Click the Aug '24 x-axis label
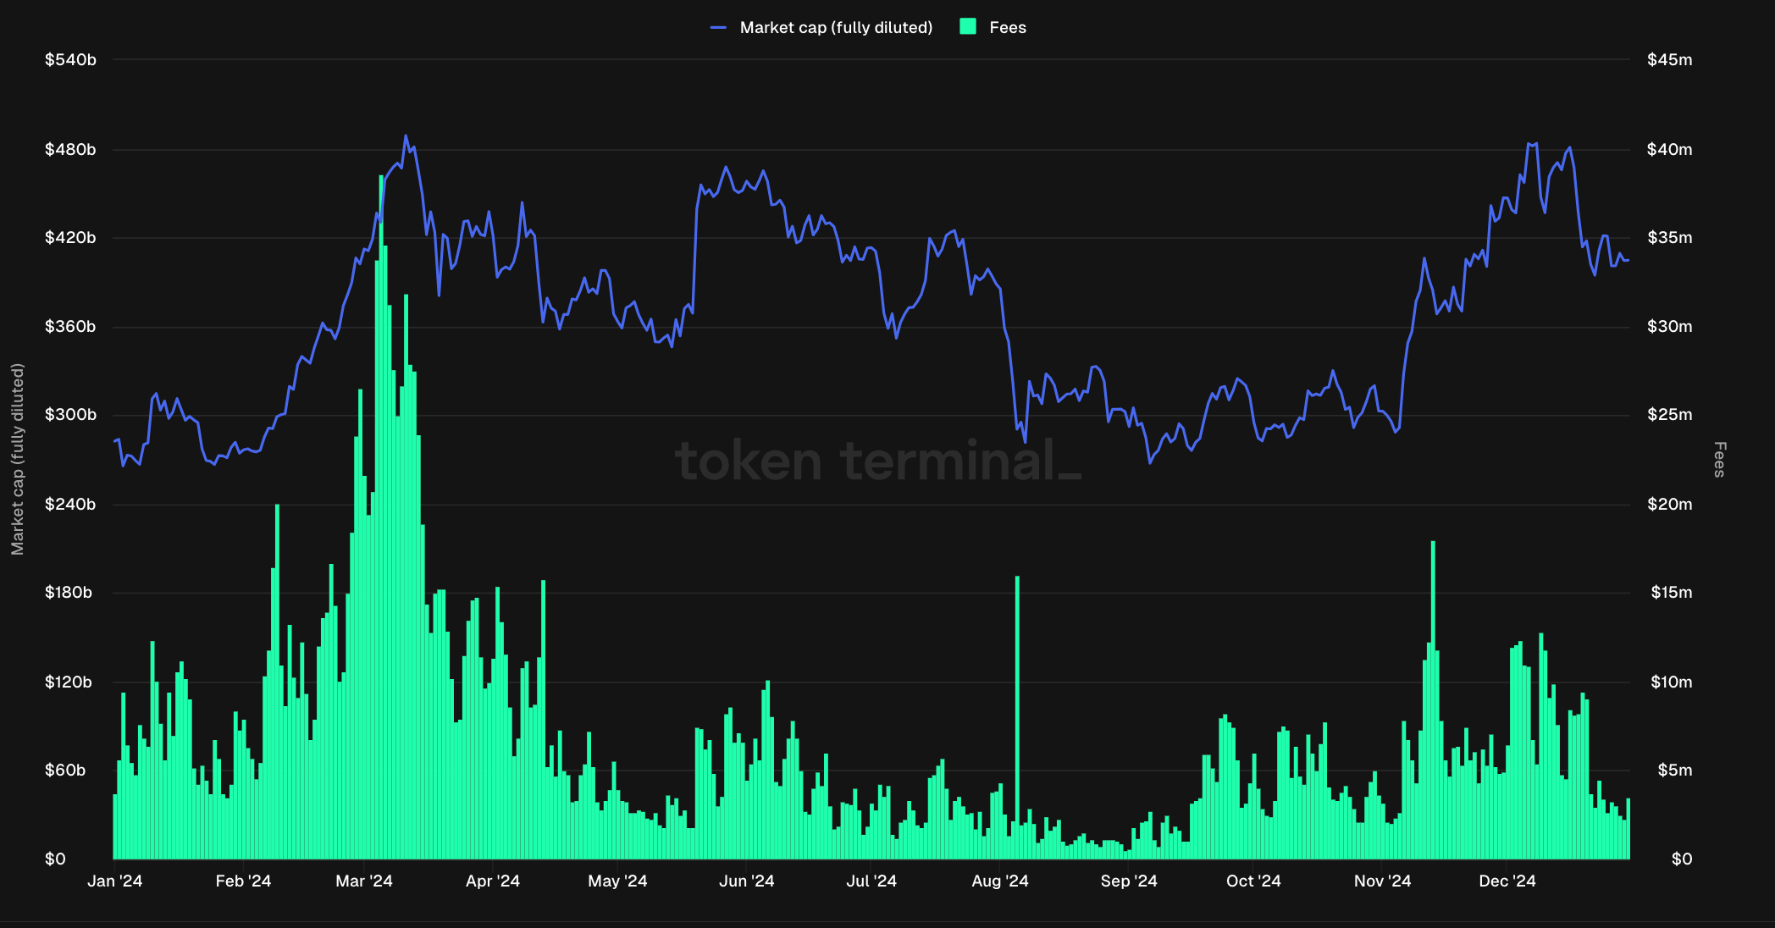Image resolution: width=1775 pixels, height=928 pixels. click(x=1000, y=881)
